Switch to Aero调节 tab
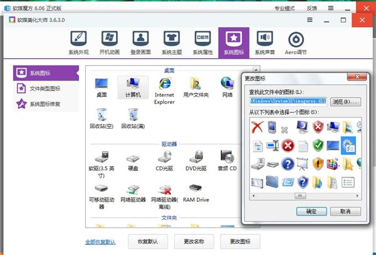 pyautogui.click(x=296, y=43)
